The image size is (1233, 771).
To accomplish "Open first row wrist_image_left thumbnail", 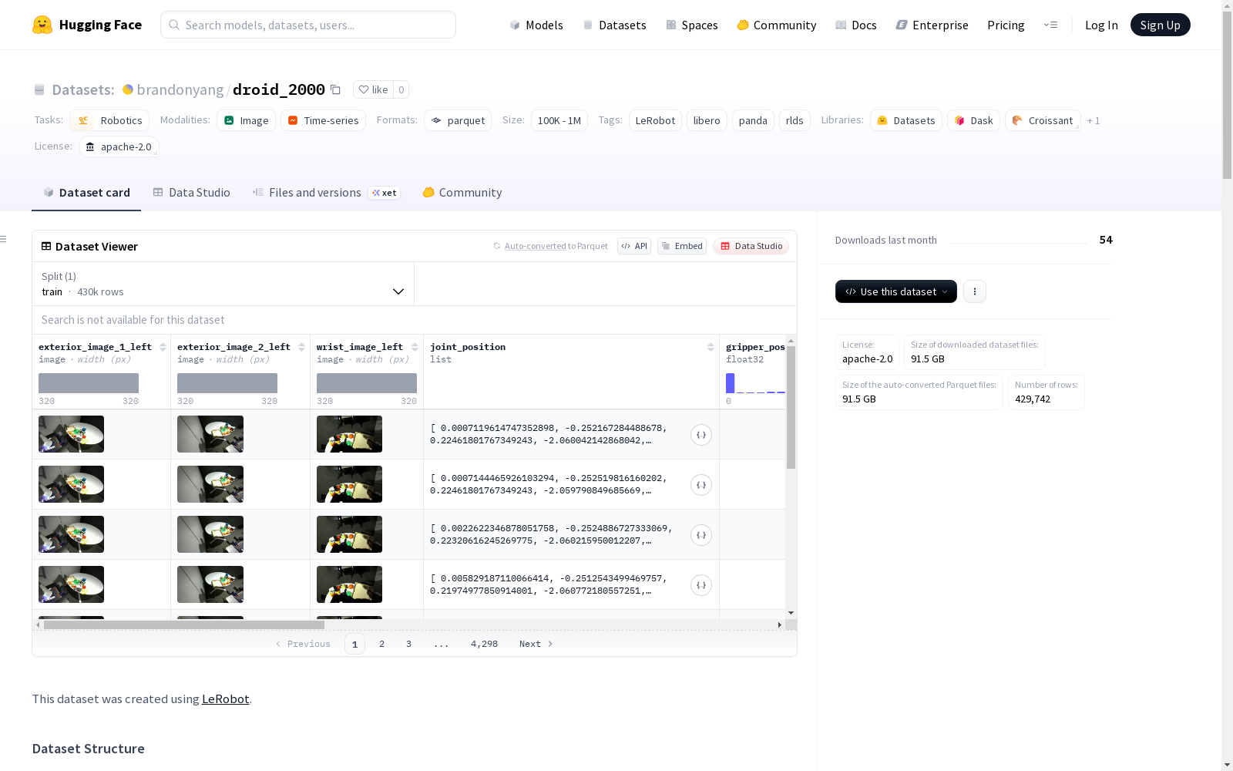I will click(349, 434).
